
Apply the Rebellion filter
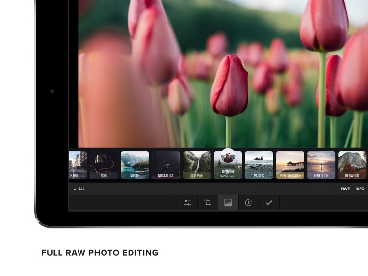(321, 166)
